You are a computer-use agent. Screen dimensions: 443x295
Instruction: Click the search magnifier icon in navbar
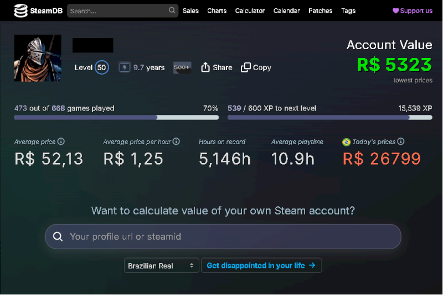[172, 10]
